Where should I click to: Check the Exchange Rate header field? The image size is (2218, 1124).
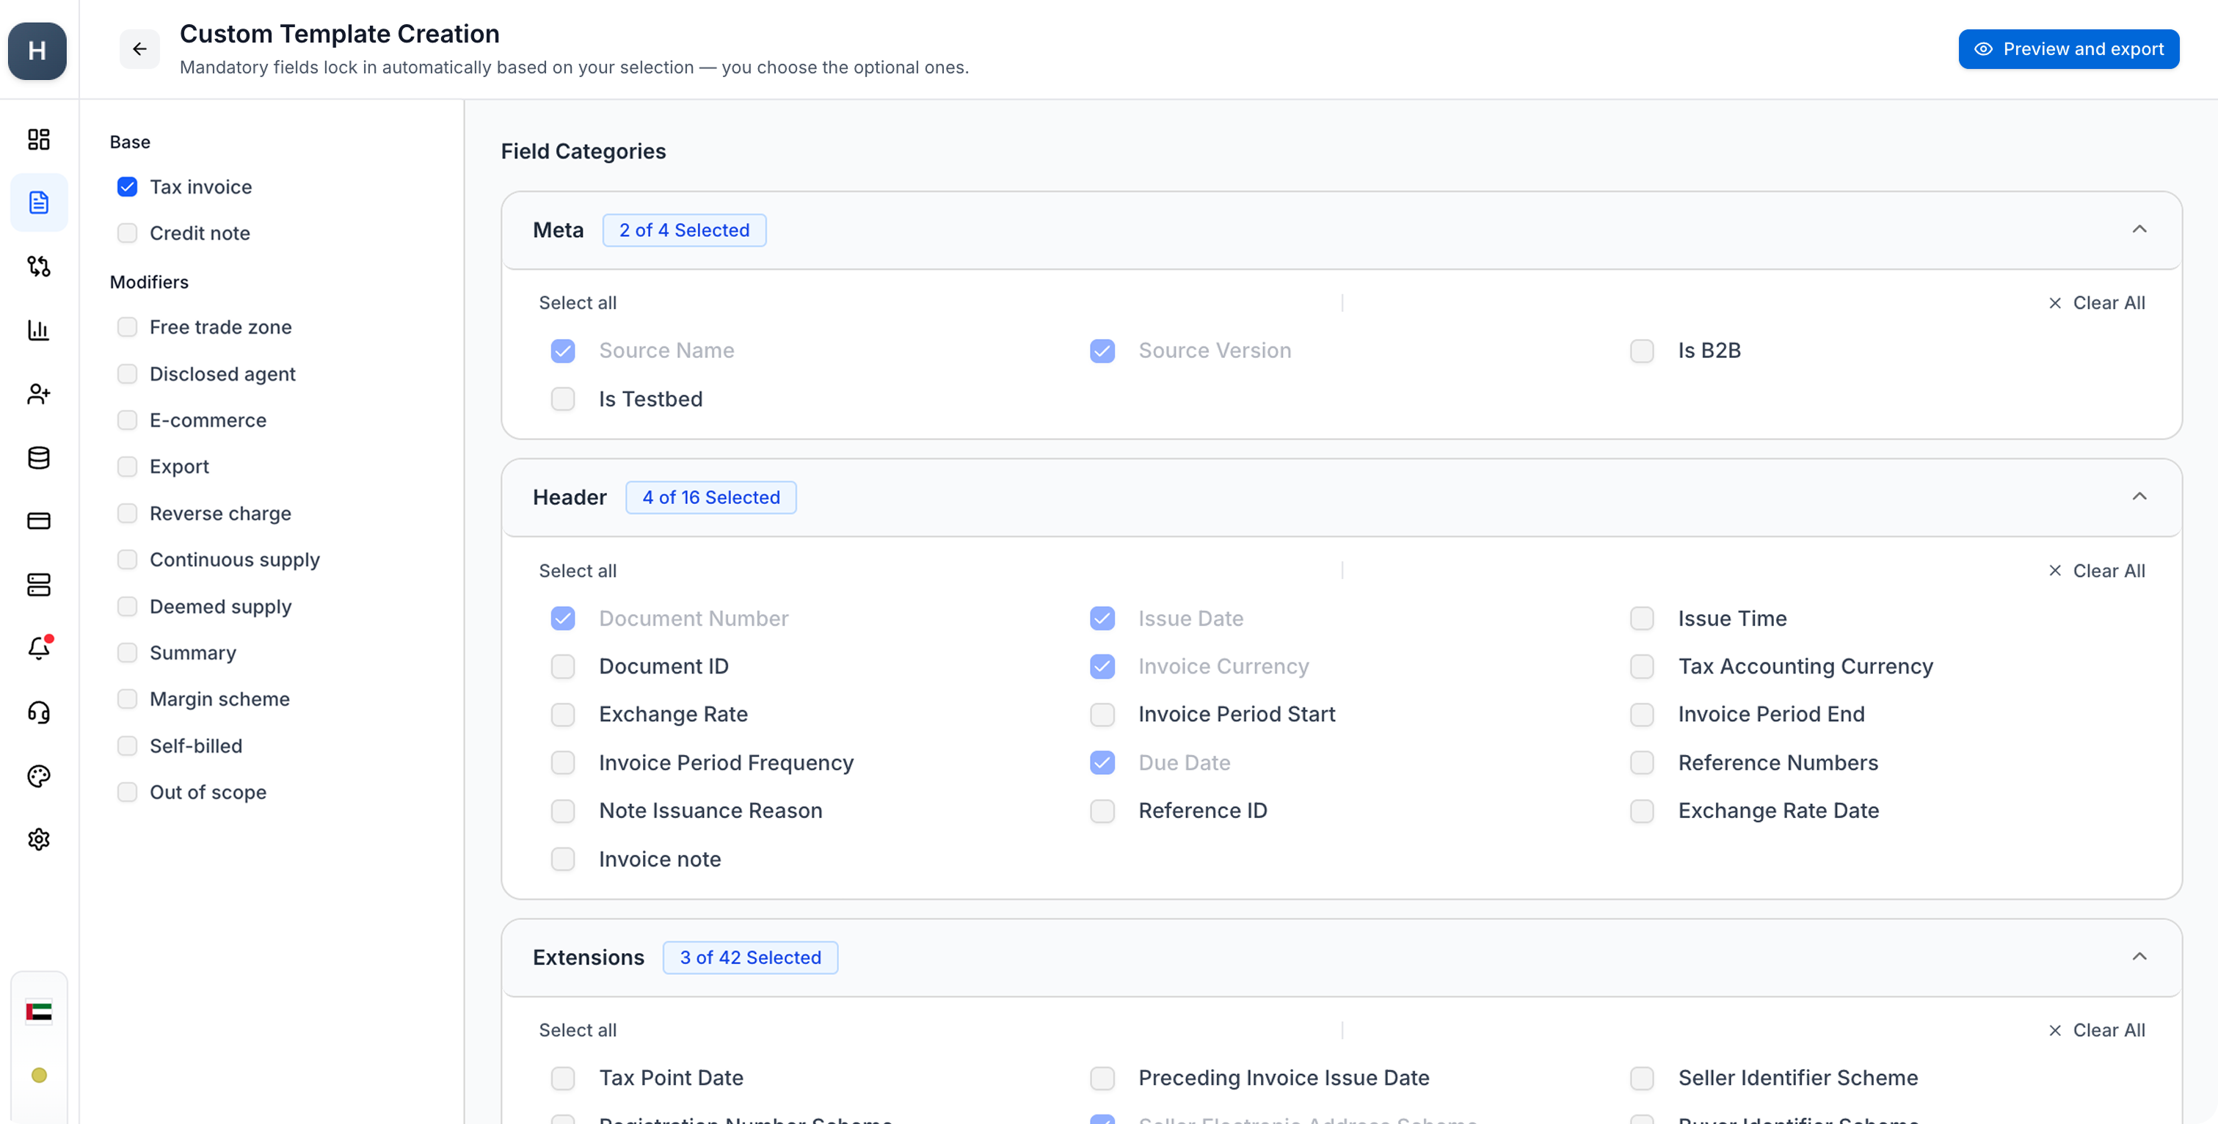click(x=563, y=715)
